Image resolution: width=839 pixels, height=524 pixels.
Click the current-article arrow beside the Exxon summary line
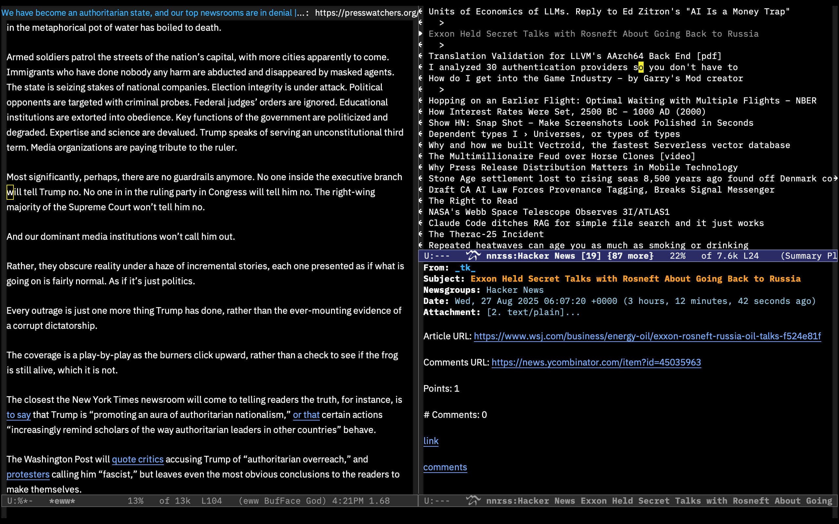tap(420, 34)
